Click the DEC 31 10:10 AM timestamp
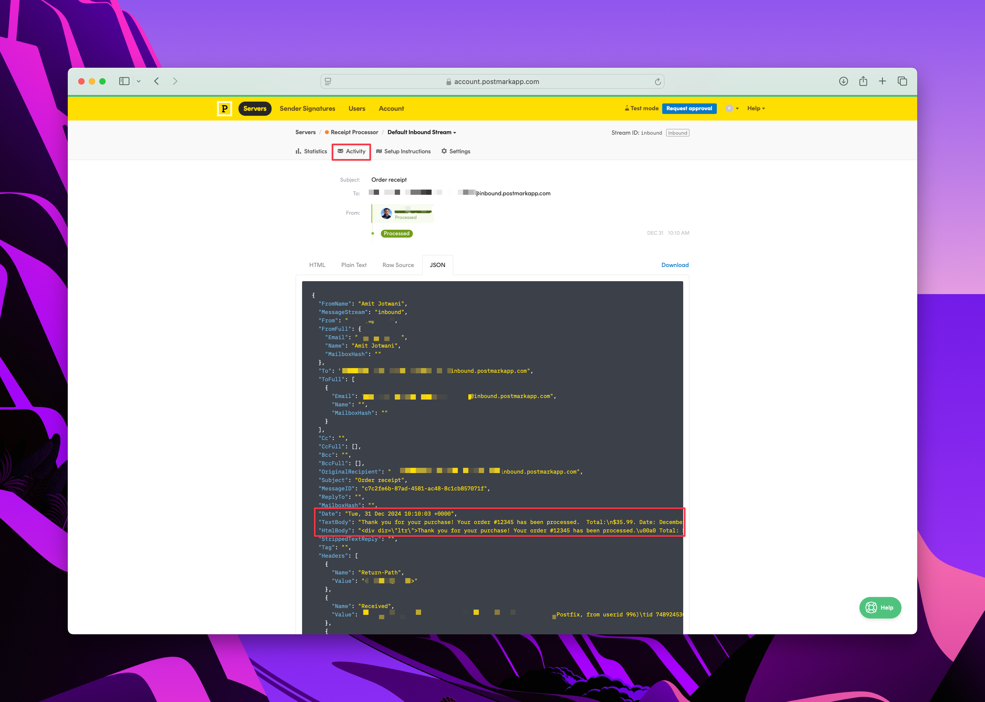This screenshot has width=985, height=702. 668,233
